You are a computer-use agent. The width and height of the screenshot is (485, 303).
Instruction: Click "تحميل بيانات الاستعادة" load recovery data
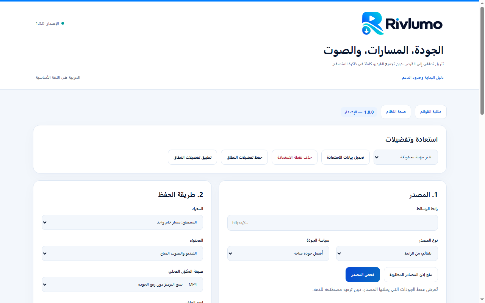pyautogui.click(x=346, y=157)
